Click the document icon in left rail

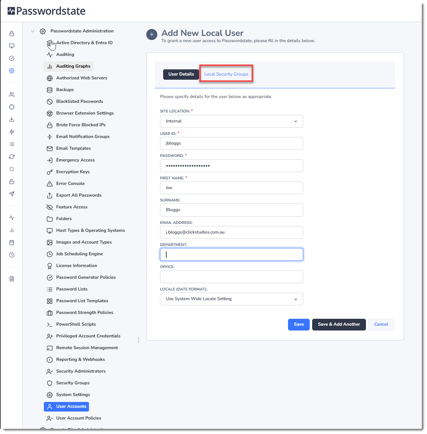click(12, 279)
